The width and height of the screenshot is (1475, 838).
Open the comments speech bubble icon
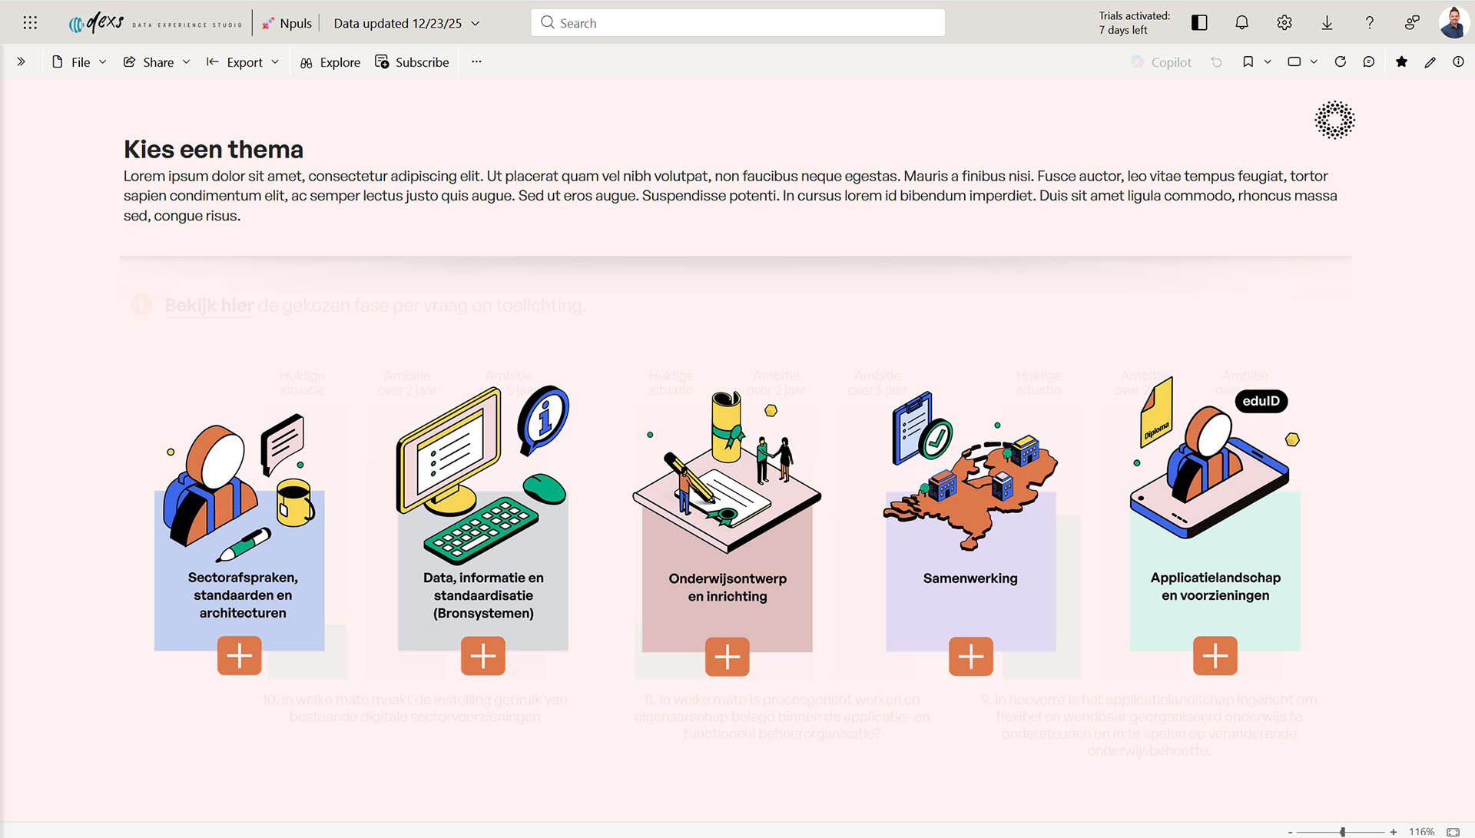[1368, 62]
